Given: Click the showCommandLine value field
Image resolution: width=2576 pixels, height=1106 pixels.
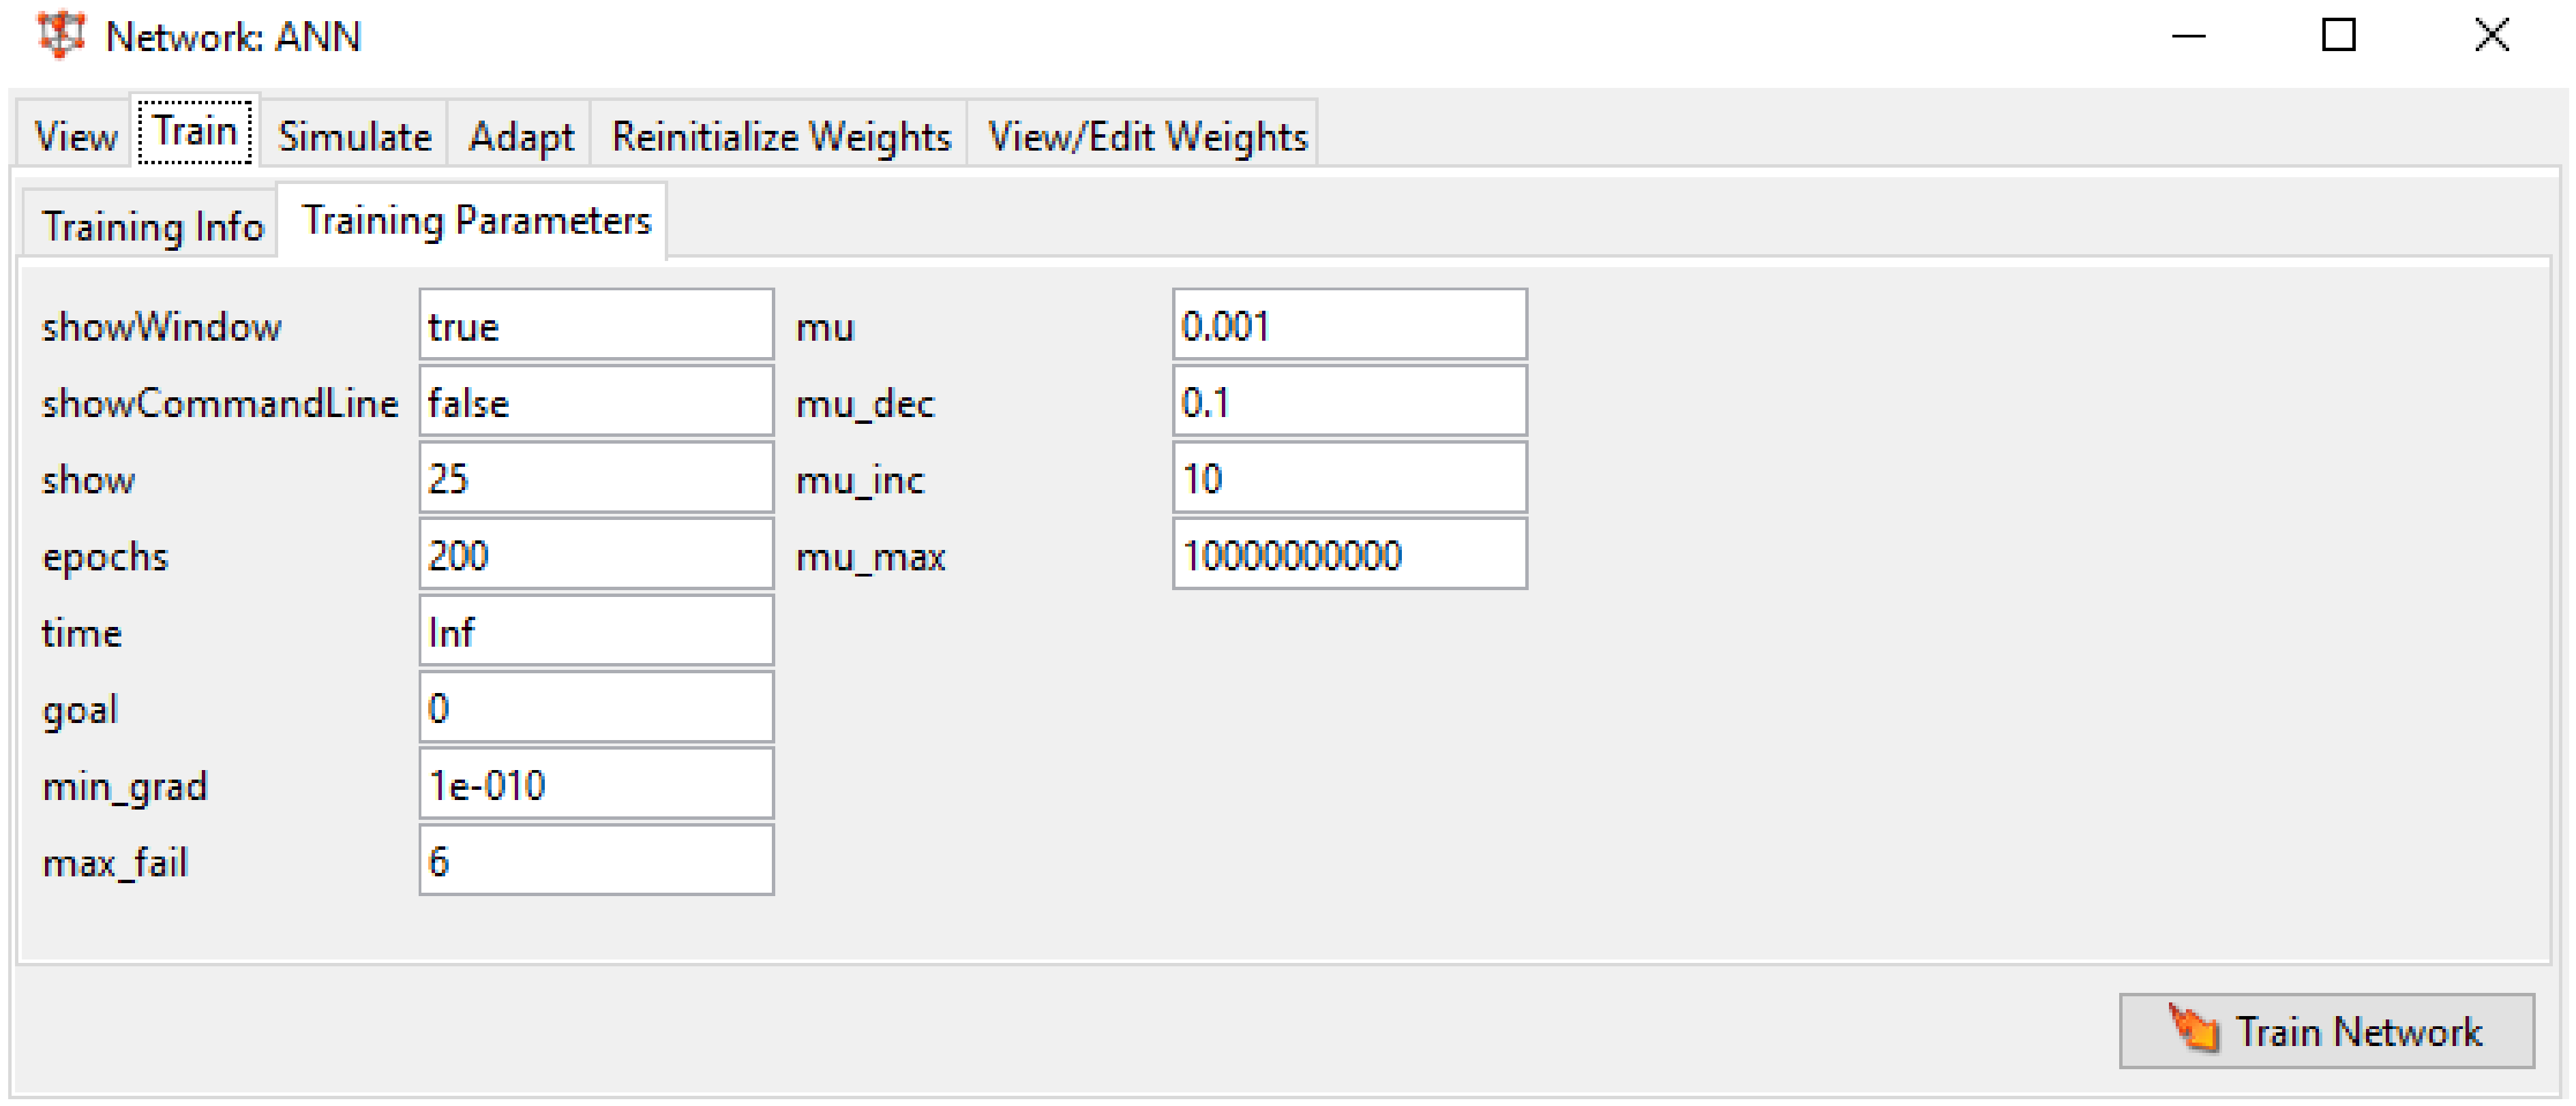Looking at the screenshot, I should tap(596, 401).
